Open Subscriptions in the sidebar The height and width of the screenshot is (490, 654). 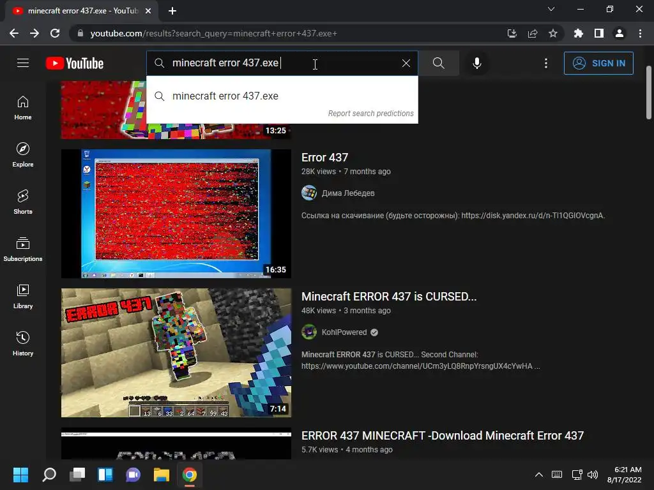tap(23, 249)
